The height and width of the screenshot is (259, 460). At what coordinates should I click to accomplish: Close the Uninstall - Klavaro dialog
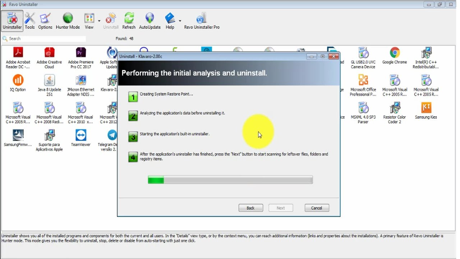(x=334, y=56)
